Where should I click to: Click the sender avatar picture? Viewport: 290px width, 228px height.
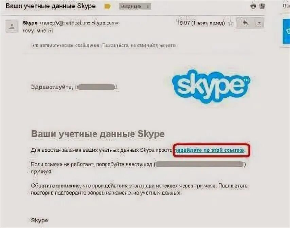[12, 26]
